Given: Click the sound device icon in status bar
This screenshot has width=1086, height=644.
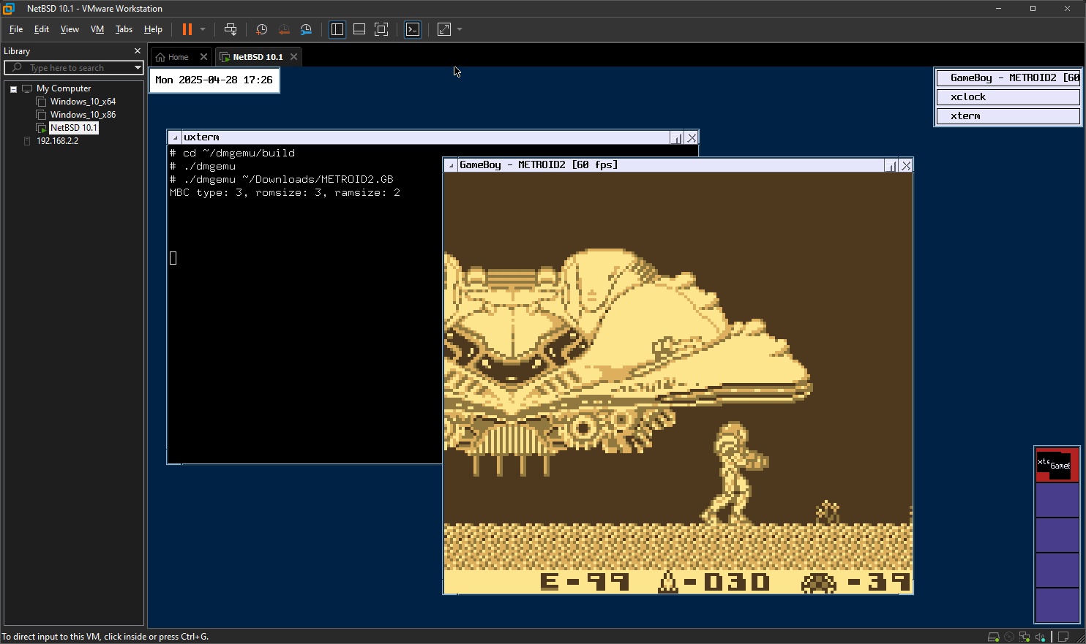Looking at the screenshot, I should click(x=1040, y=637).
